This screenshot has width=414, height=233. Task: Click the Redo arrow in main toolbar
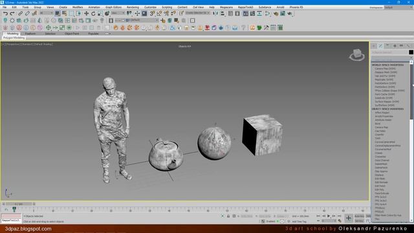pyautogui.click(x=12, y=13)
